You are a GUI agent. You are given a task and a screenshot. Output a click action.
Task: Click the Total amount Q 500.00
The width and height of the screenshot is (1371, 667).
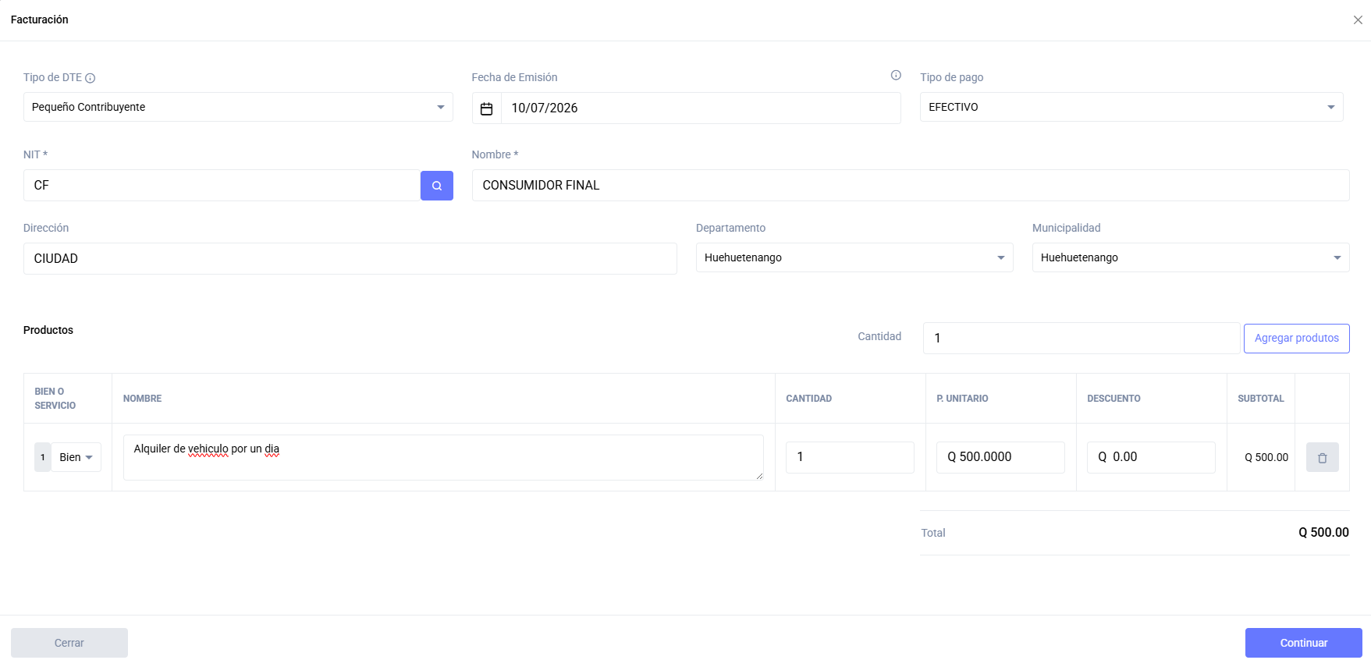tap(1323, 532)
